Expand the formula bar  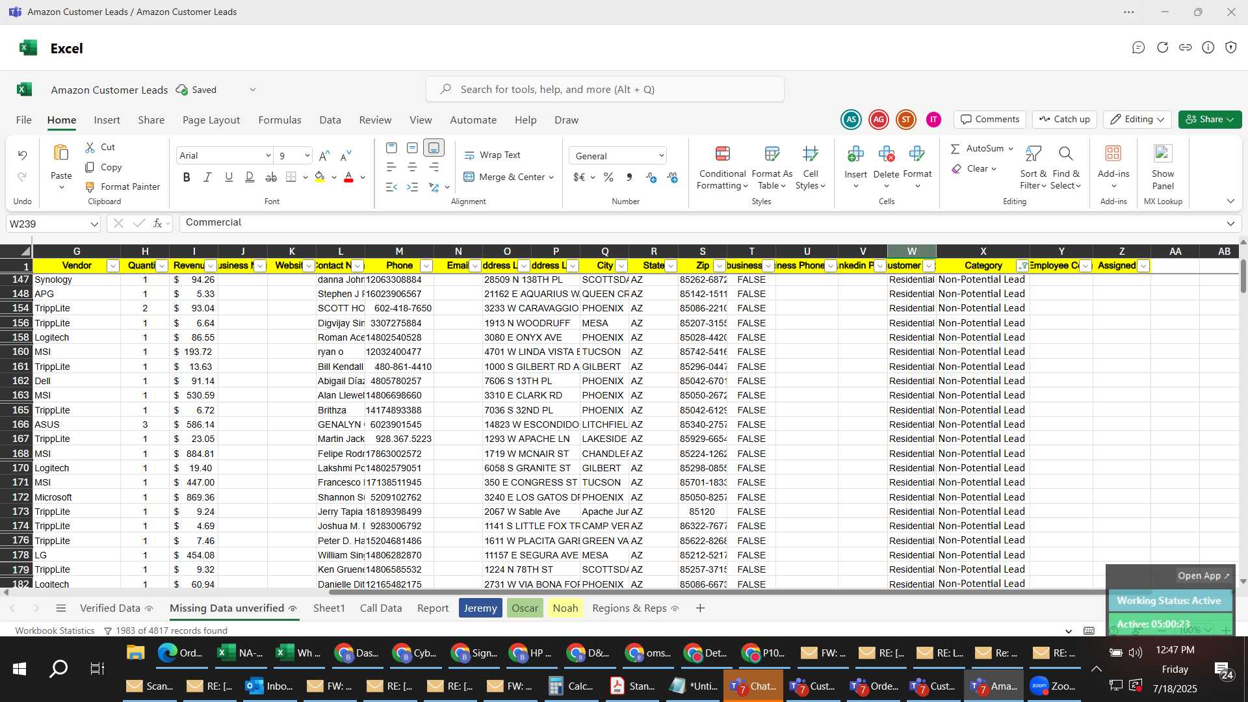click(x=1230, y=224)
